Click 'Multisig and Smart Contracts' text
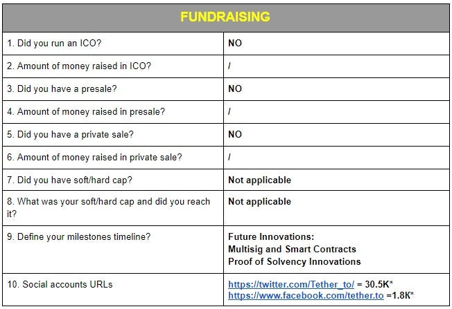Image resolution: width=452 pixels, height=309 pixels. [x=292, y=249]
